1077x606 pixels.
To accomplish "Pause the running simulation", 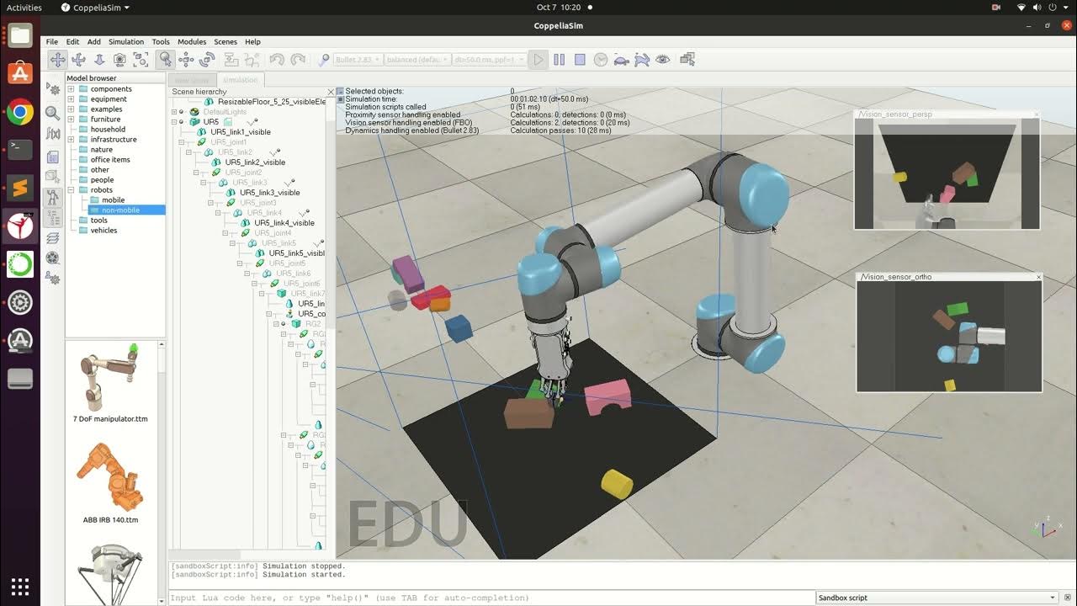I will pos(560,60).
